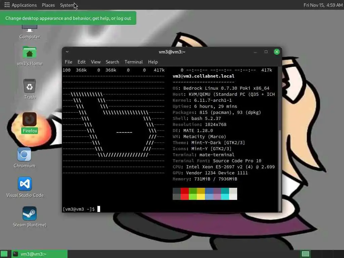Viewport: 344px width, 258px height.
Task: Open the Applications menu in top panel
Action: tap(24, 5)
